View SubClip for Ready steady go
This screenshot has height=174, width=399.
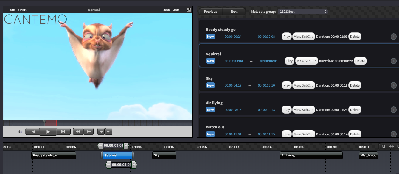[304, 37]
